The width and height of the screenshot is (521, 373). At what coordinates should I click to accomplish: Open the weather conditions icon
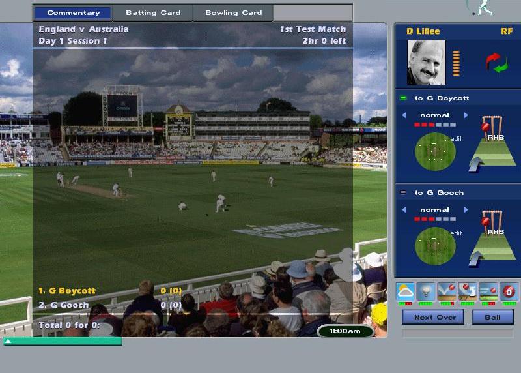pos(406,291)
